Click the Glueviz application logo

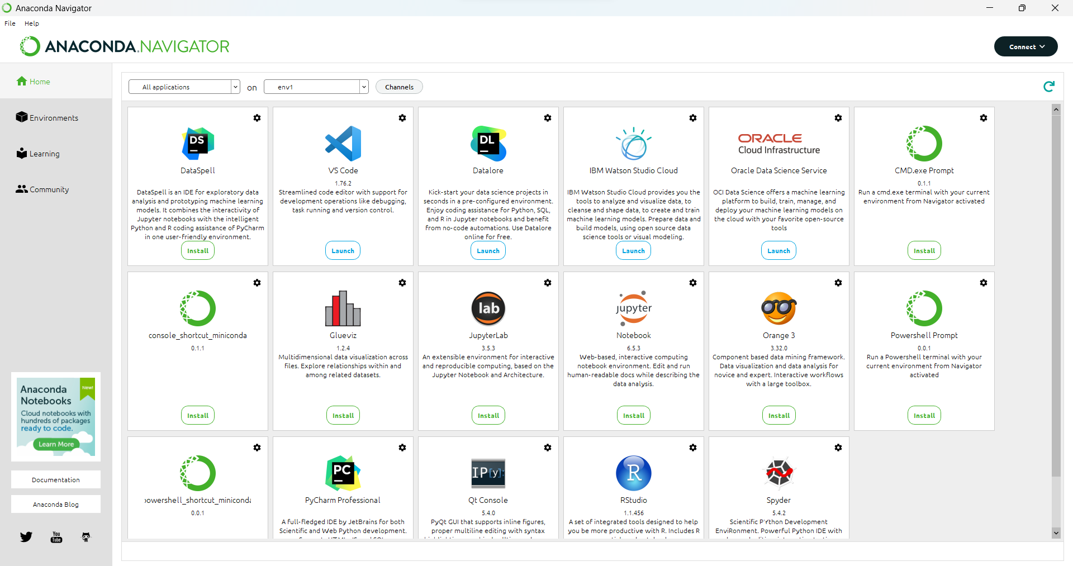343,308
